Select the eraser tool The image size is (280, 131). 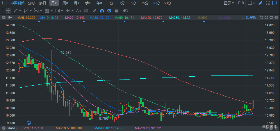(95, 11)
